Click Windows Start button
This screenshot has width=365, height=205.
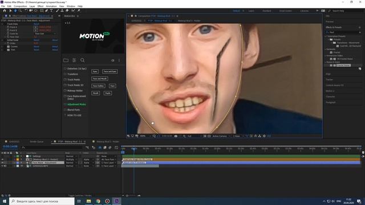pos(5,201)
